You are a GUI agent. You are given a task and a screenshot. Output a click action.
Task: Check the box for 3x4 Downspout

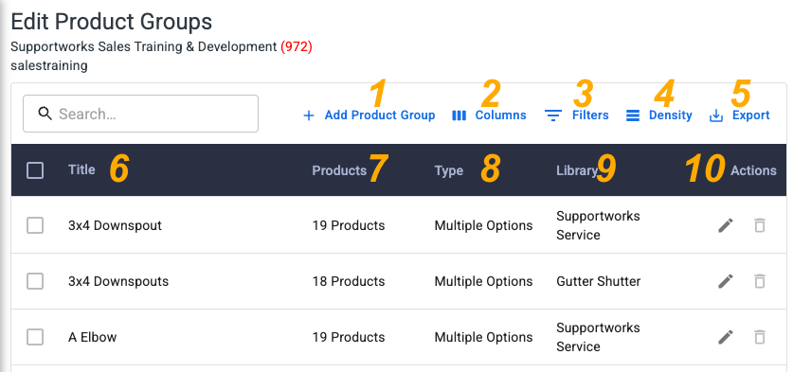pyautogui.click(x=35, y=225)
